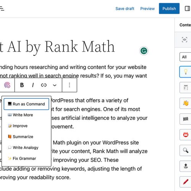Click the paragraph ending 'readability score.'
Image resolution: width=191 pixels, height=191 pixels.
tap(74, 160)
